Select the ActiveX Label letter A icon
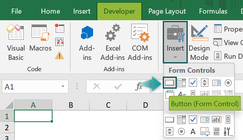The height and width of the screenshot is (140, 243). [x=193, y=131]
